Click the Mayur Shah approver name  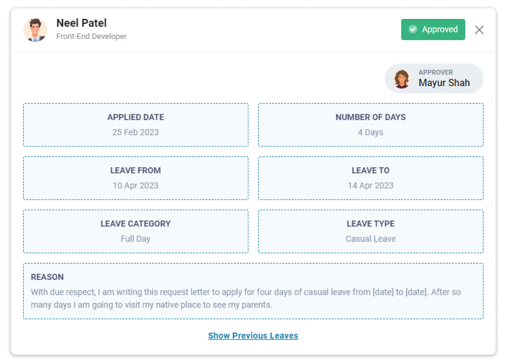pos(444,83)
